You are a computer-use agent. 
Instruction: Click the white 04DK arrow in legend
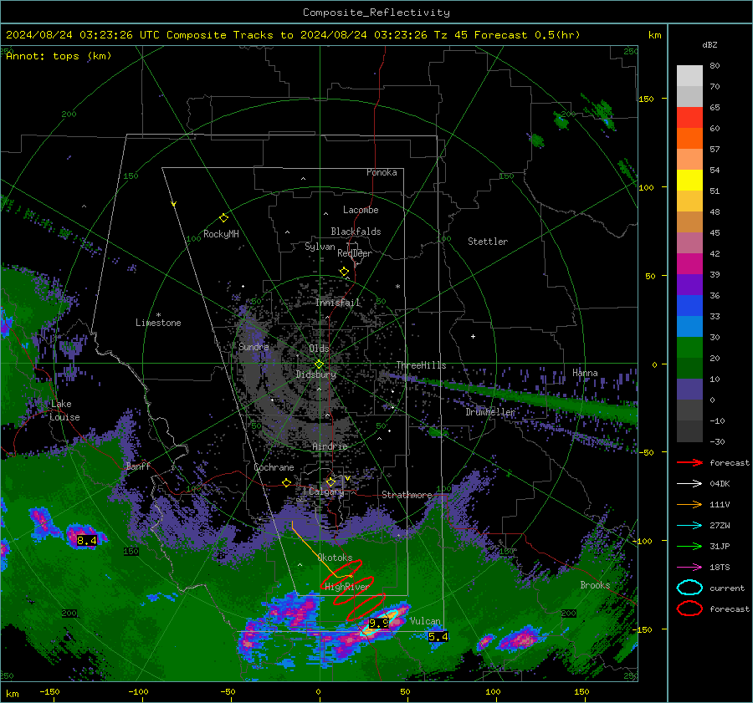pos(689,483)
